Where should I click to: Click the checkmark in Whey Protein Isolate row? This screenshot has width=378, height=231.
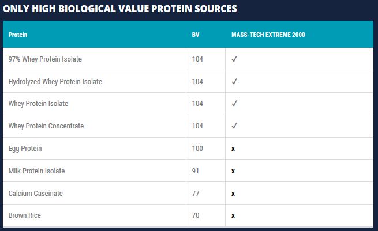(234, 103)
